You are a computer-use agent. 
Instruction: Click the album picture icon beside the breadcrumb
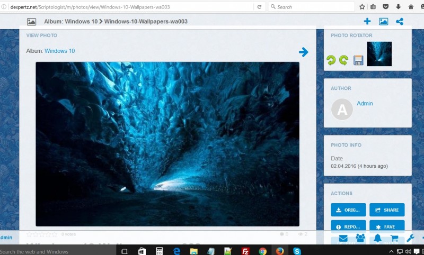coord(31,22)
